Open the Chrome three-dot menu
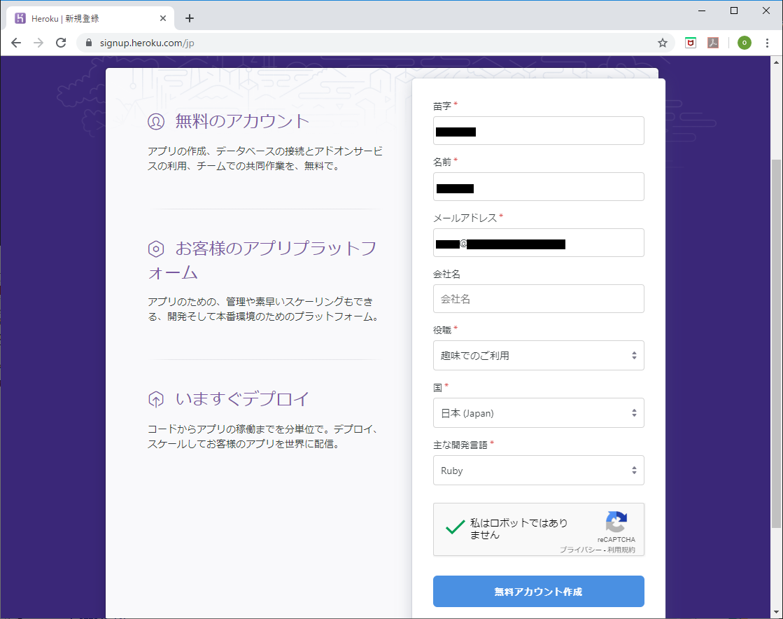The image size is (783, 619). 767,43
